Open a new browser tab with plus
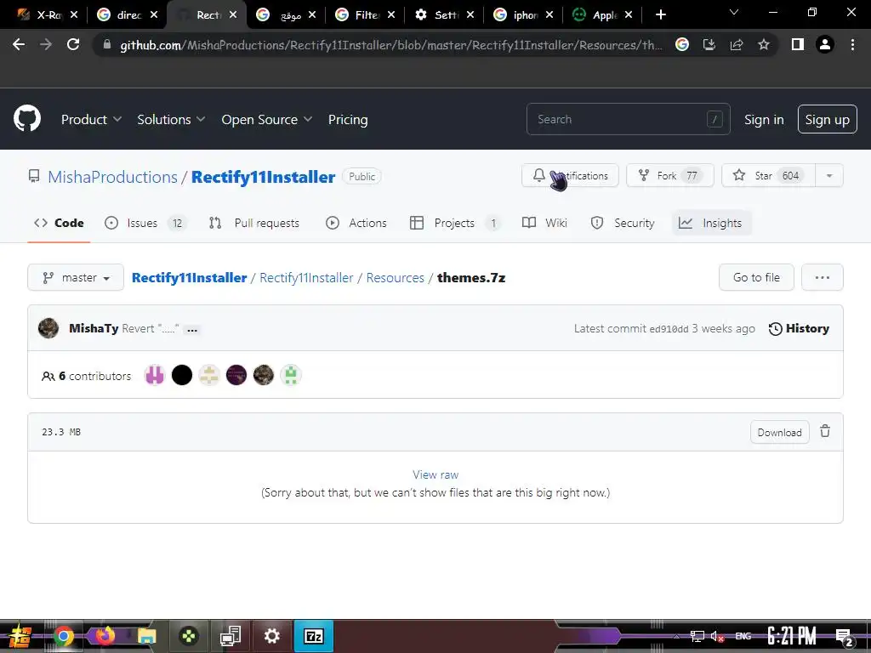This screenshot has width=871, height=653. pyautogui.click(x=660, y=14)
